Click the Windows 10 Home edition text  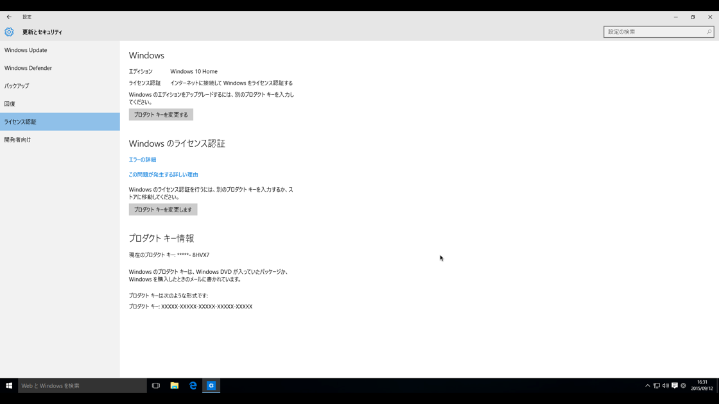[x=193, y=71]
